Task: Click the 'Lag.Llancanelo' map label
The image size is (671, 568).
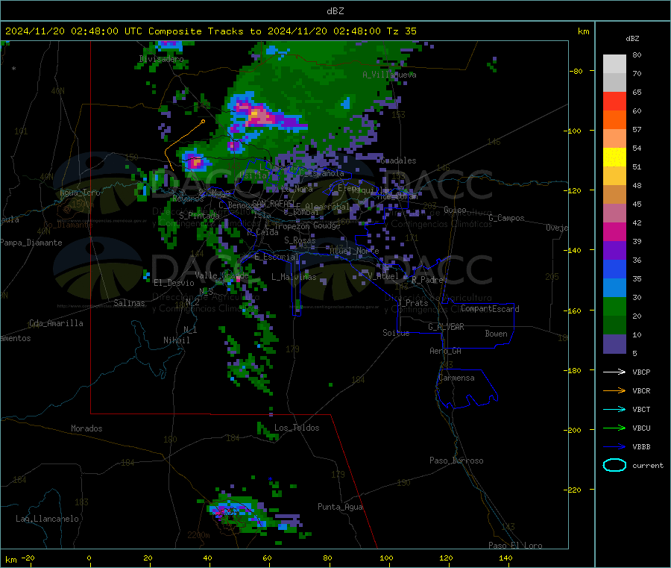Action: [x=47, y=519]
